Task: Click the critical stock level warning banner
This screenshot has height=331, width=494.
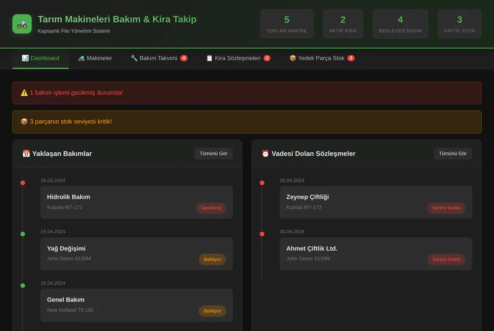Action: (247, 122)
